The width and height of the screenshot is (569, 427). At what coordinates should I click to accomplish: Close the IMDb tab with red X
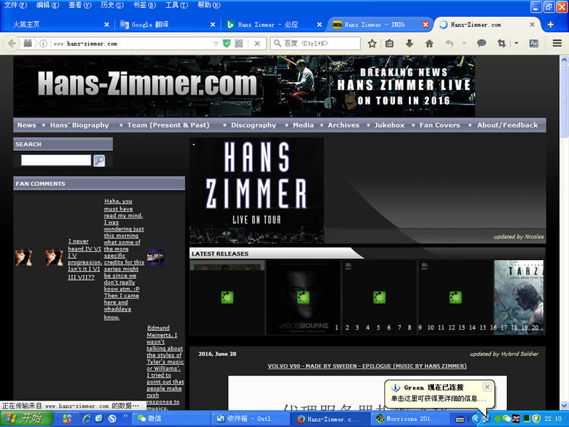[425, 24]
